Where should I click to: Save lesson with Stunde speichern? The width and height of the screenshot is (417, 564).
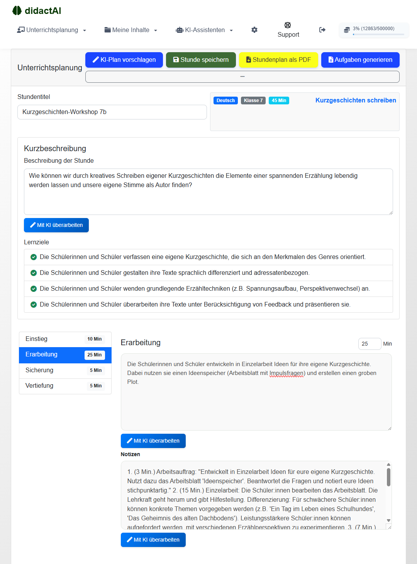coord(201,60)
